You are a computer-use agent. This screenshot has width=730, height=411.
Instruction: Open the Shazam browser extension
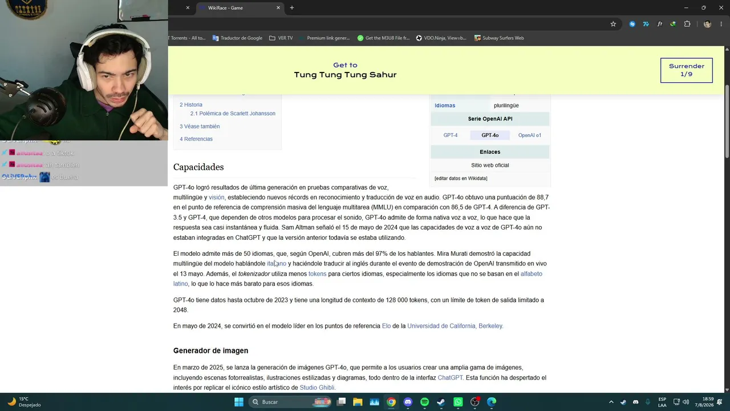tap(632, 24)
